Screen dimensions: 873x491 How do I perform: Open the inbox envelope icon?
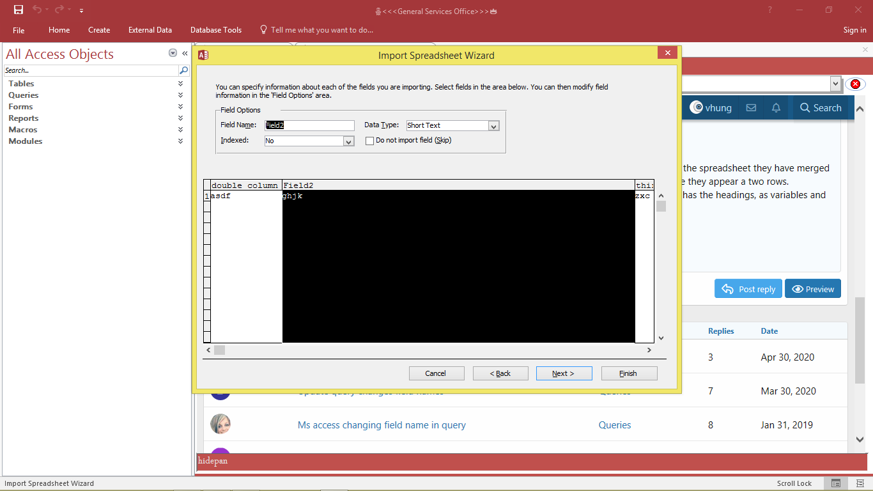click(751, 108)
